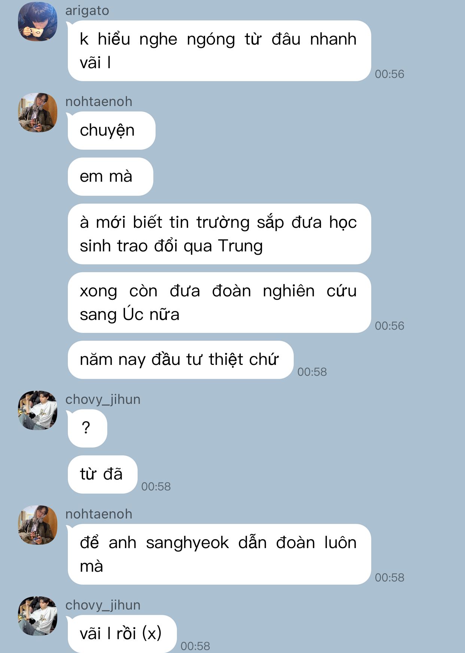Tap the 'em mà' message bubble
This screenshot has height=653, width=465.
point(110,176)
